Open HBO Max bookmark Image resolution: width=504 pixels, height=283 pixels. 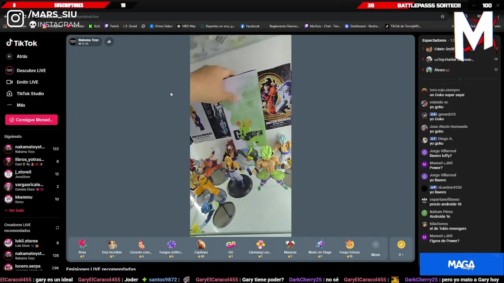(186, 26)
